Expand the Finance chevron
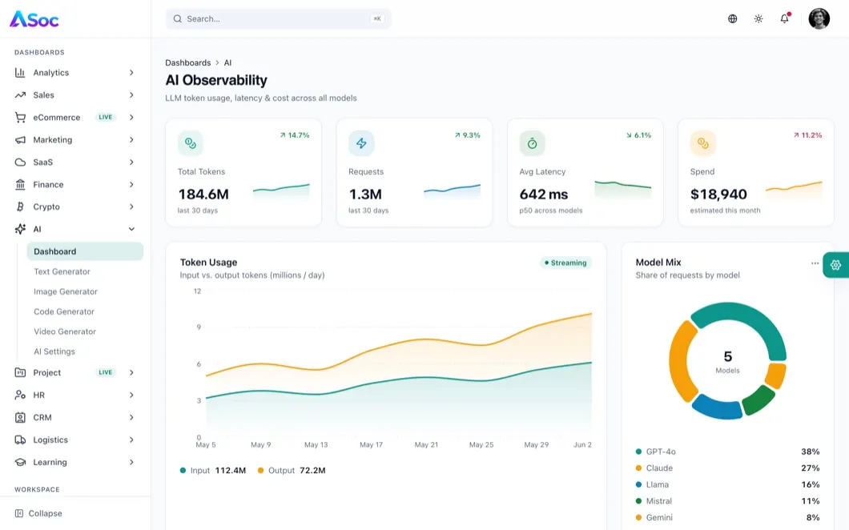This screenshot has width=849, height=530. tap(131, 185)
